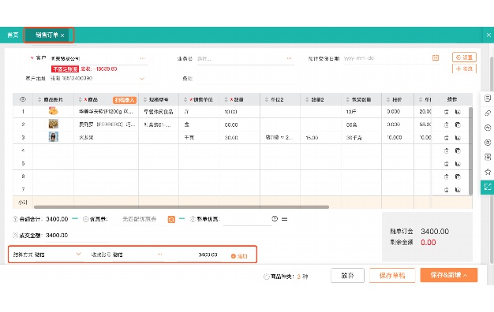The height and width of the screenshot is (312, 494).
Task: Sort by the 规格型号 column arrows
Action: coord(145,100)
